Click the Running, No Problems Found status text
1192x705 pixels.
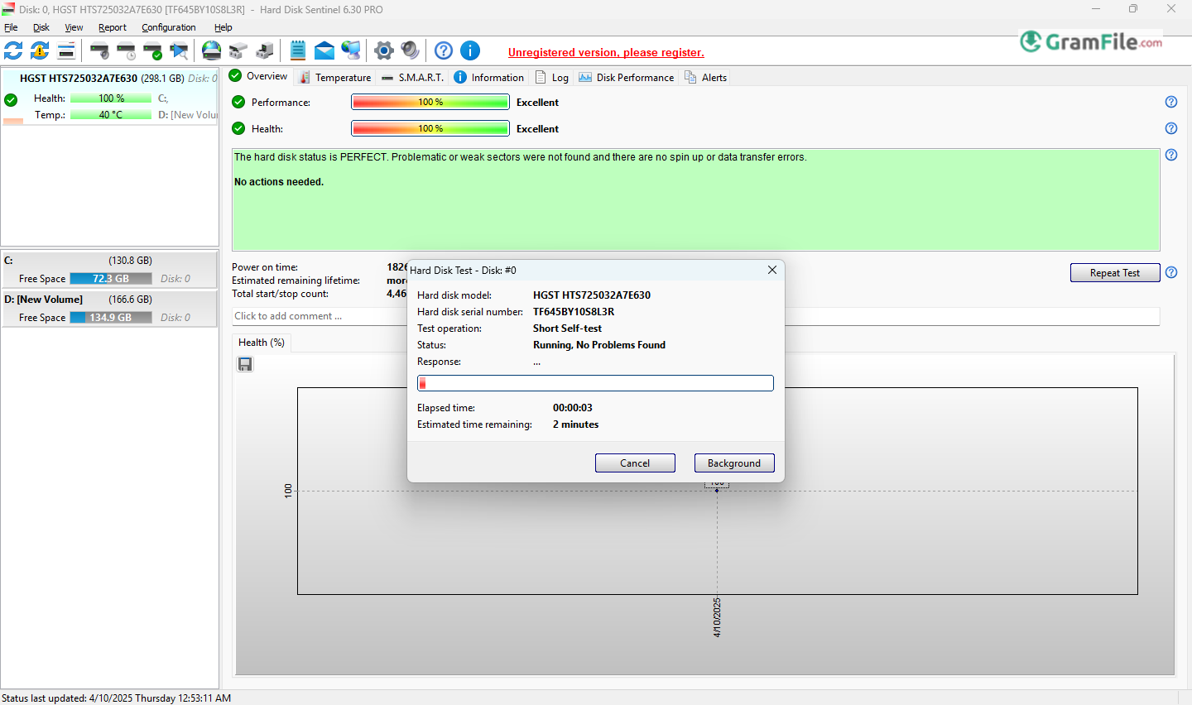coord(599,345)
